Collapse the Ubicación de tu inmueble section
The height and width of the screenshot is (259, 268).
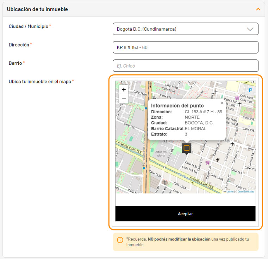tap(258, 9)
